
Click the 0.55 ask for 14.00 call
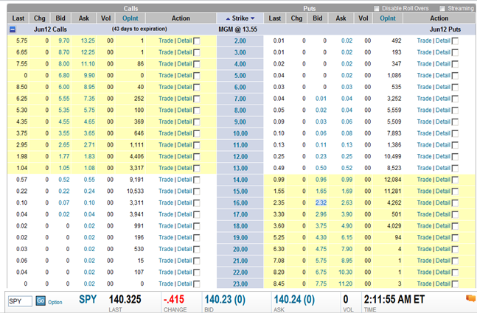tap(89, 180)
